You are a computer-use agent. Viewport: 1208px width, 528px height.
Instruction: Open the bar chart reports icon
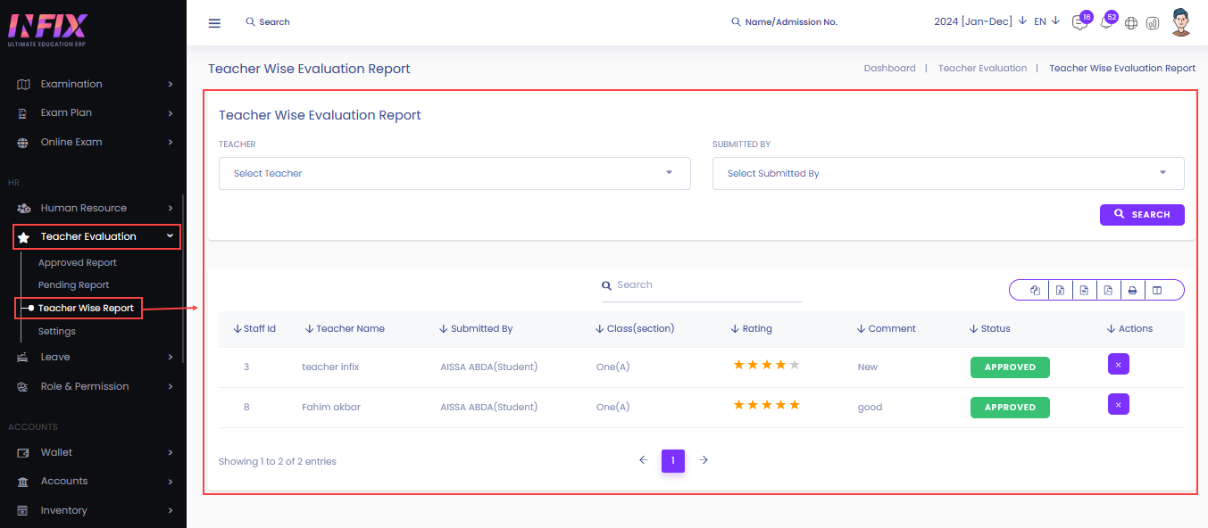1153,23
